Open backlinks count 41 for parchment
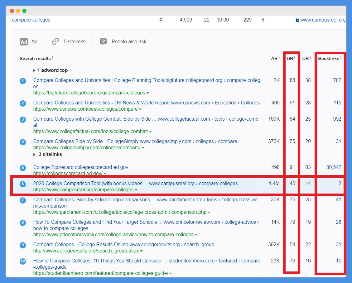 click(x=339, y=200)
